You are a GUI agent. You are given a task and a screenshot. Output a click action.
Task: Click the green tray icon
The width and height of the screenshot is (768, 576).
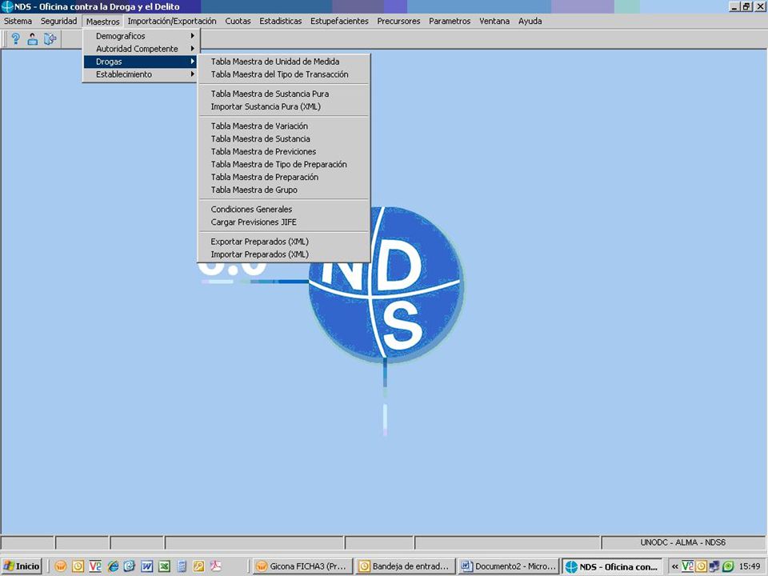728,566
